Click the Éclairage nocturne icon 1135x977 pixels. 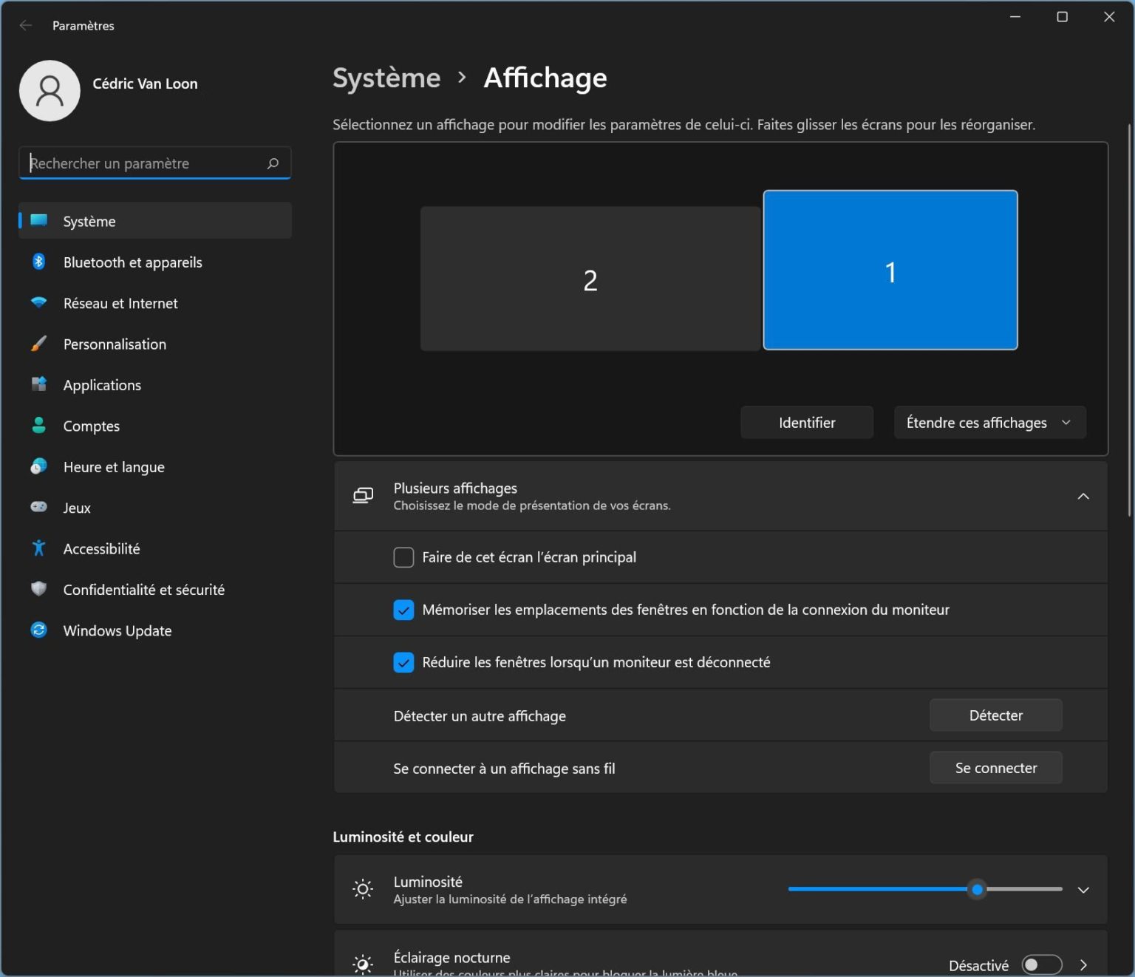[x=363, y=964]
